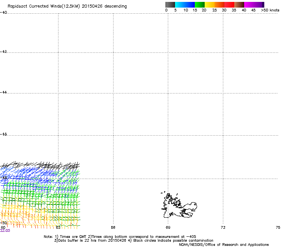Click the gray 0-5 knots color segment
The width and height of the screenshot is (281, 247).
170,5
